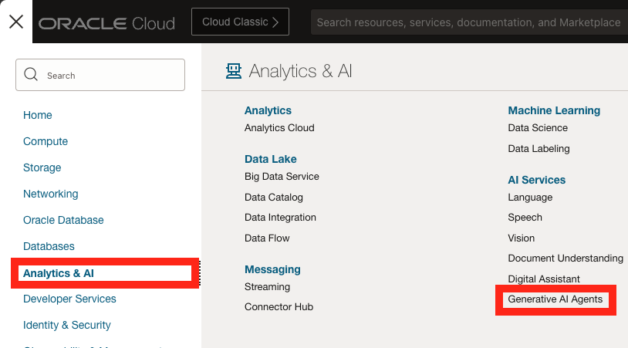This screenshot has height=348, width=628.
Task: Go to Networking in side menu
Action: click(50, 194)
